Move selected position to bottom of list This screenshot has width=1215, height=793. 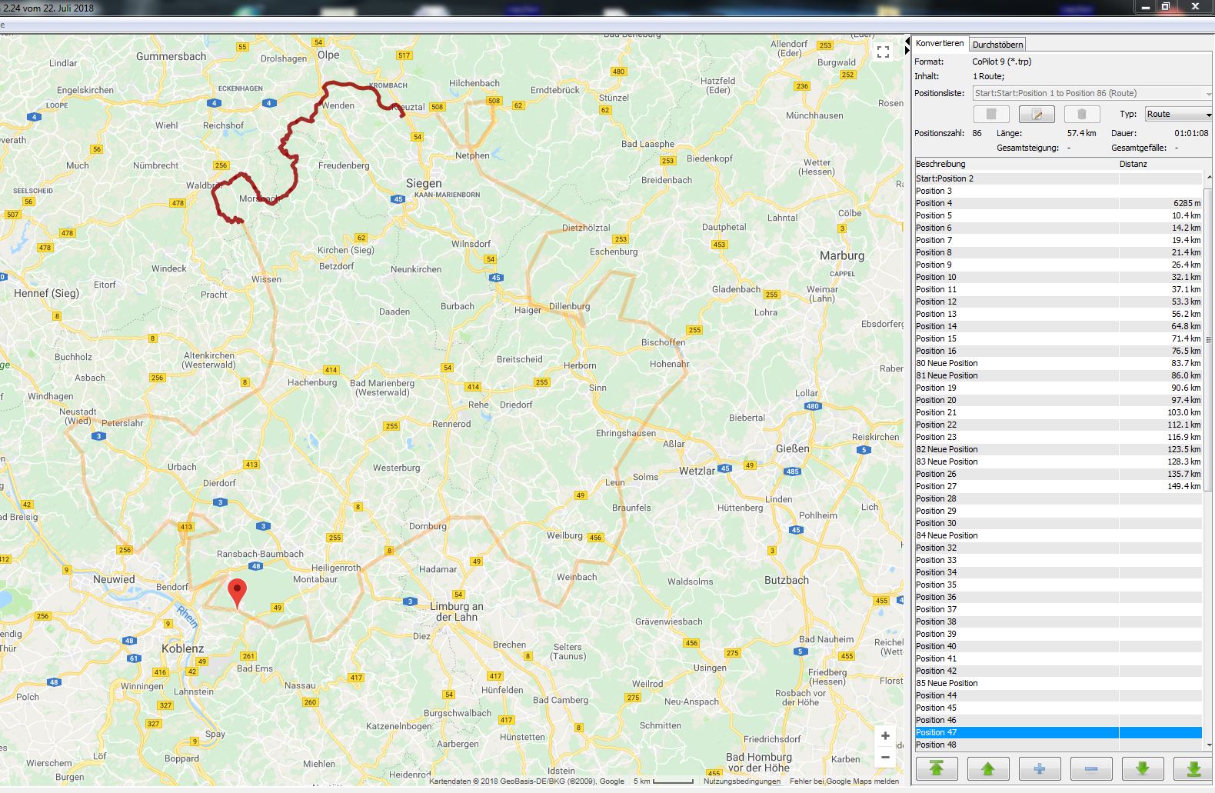[1193, 768]
